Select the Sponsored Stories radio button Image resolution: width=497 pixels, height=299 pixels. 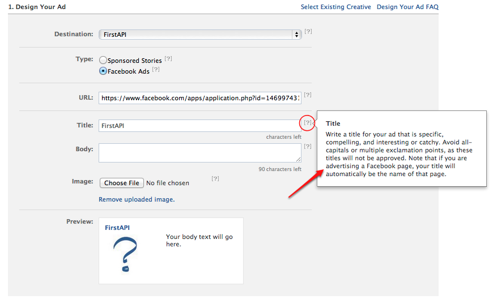[103, 60]
